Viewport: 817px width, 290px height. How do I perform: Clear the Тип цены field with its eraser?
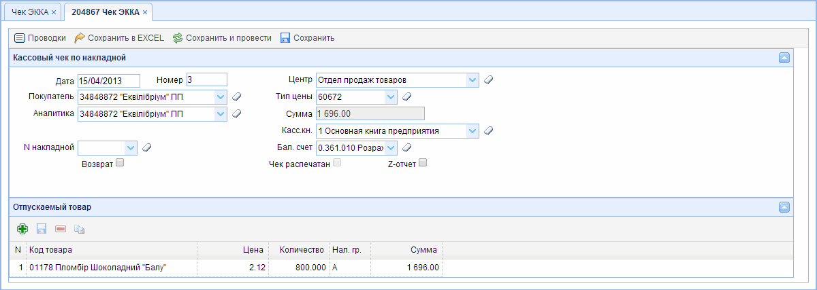point(406,97)
